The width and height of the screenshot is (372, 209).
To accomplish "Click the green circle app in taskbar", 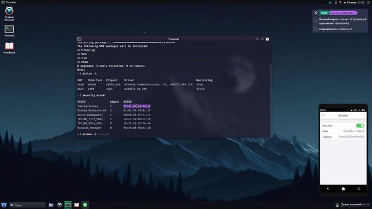I will (x=85, y=205).
